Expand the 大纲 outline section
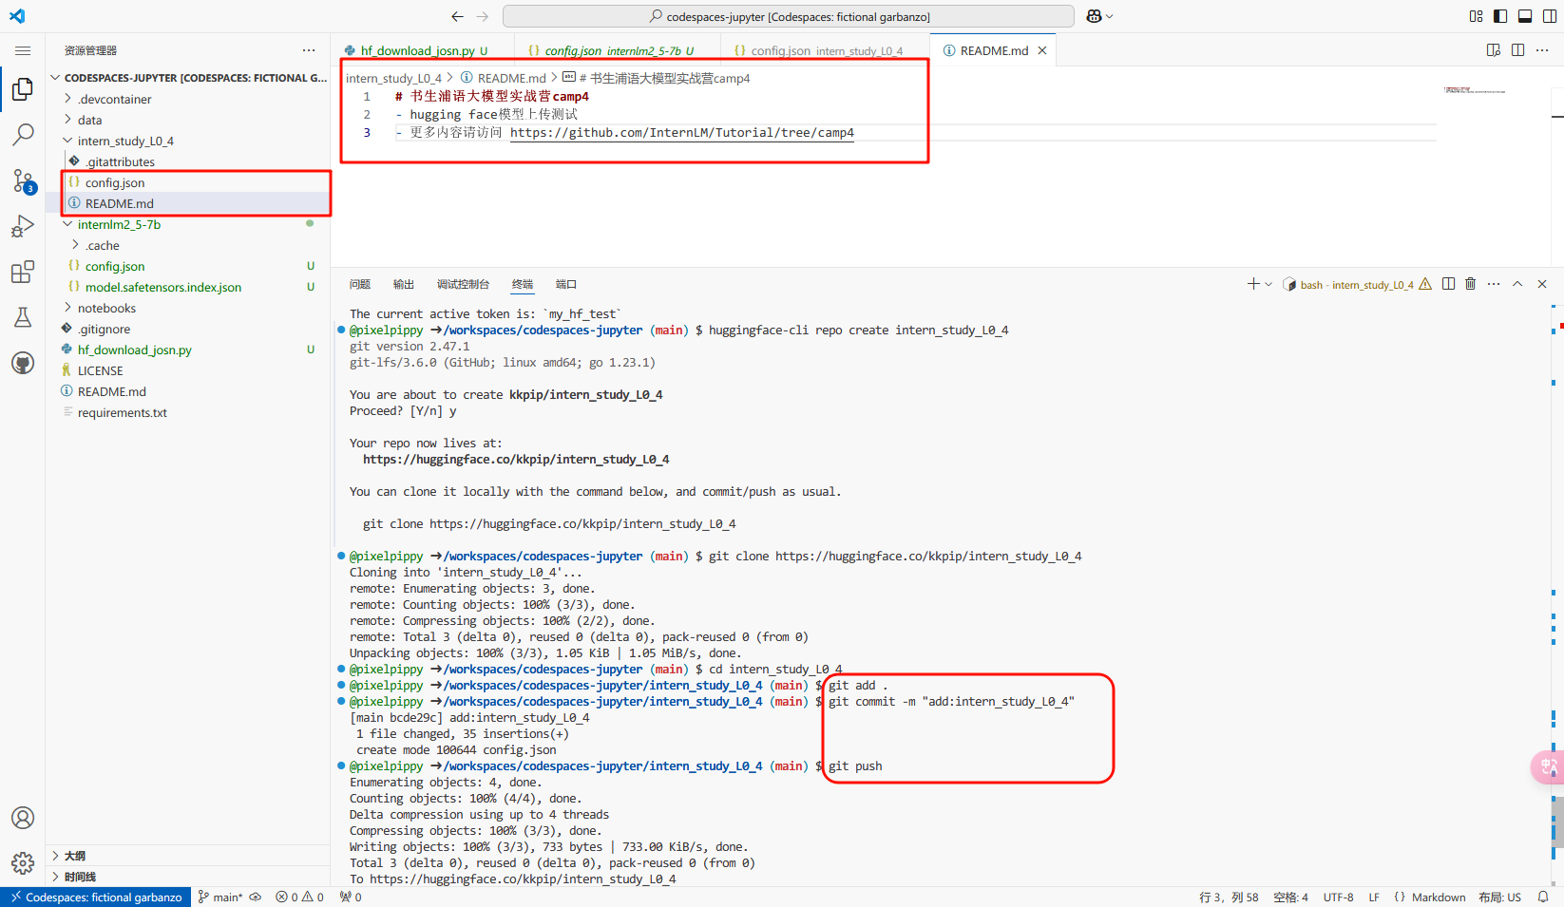 (x=188, y=856)
